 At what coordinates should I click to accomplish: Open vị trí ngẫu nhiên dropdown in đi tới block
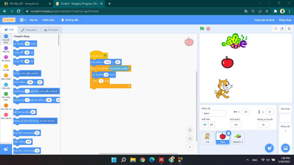click(30, 73)
